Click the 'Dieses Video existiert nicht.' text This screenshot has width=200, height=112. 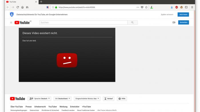[x=40, y=33]
